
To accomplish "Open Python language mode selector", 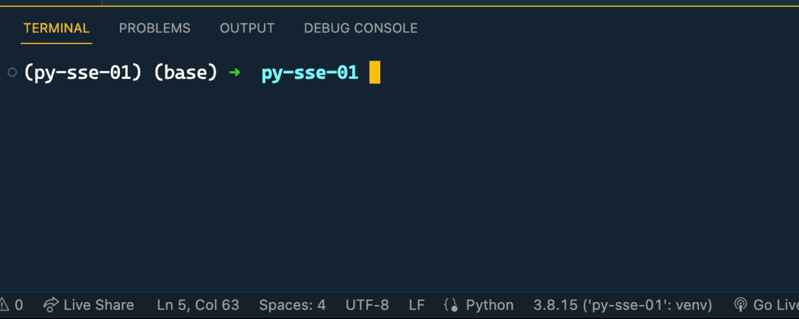I will click(x=490, y=305).
